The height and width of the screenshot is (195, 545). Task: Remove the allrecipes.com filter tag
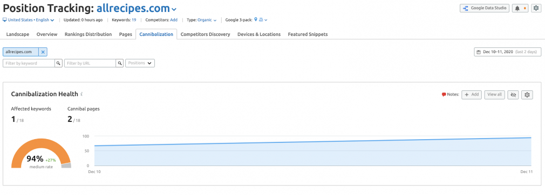tap(43, 52)
